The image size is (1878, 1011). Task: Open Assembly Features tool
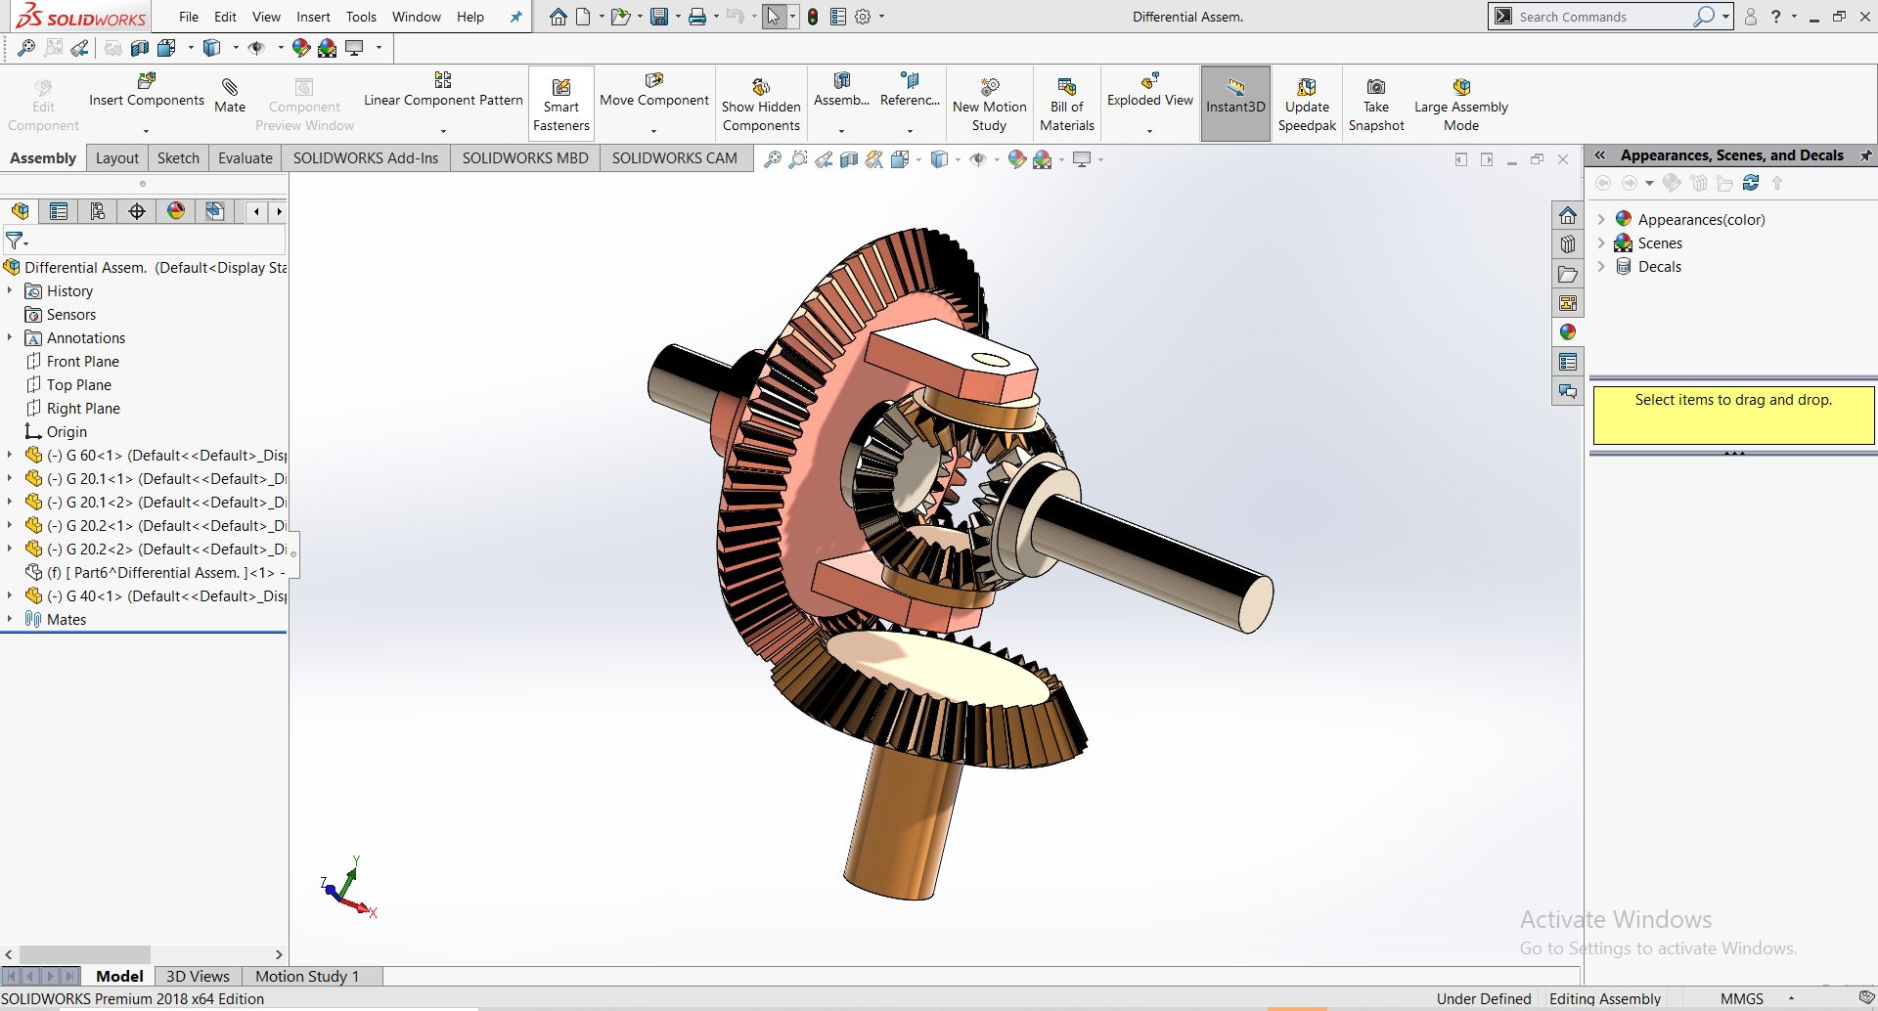pos(841,90)
